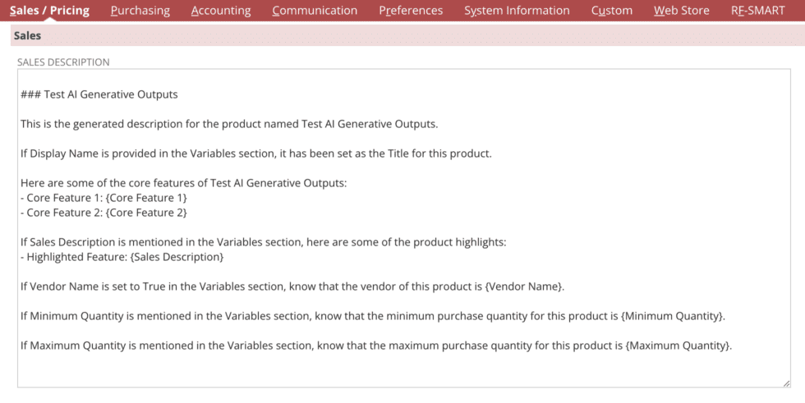This screenshot has width=805, height=403.
Task: Select the Communication tab
Action: (315, 11)
